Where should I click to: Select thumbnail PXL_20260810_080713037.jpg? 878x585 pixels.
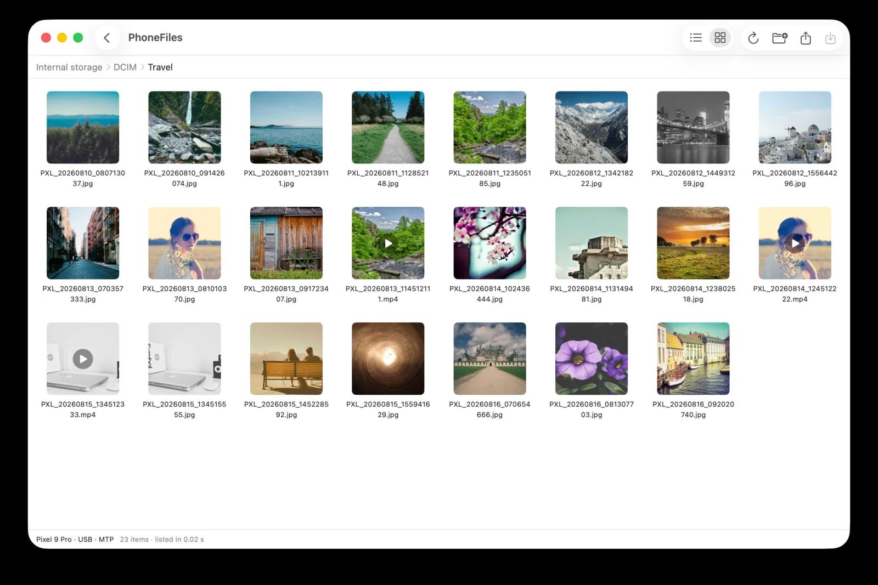click(x=83, y=127)
